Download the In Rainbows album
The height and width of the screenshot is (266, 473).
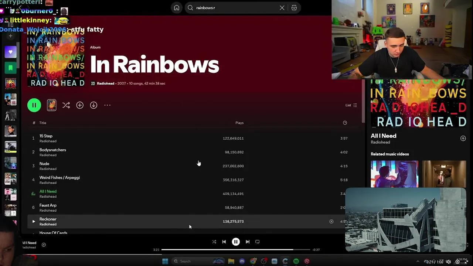point(93,105)
